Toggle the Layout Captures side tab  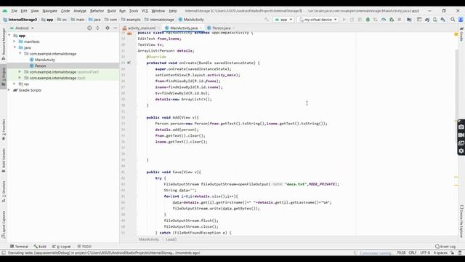pyautogui.click(x=4, y=225)
